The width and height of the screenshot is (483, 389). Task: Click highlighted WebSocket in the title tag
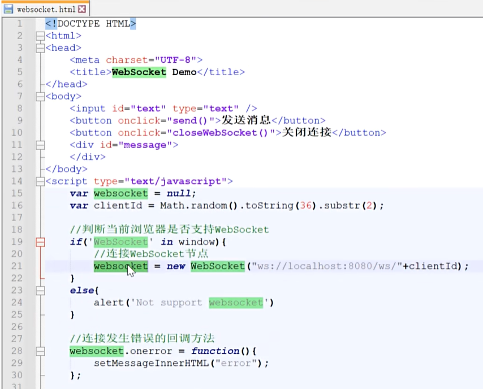tap(139, 72)
